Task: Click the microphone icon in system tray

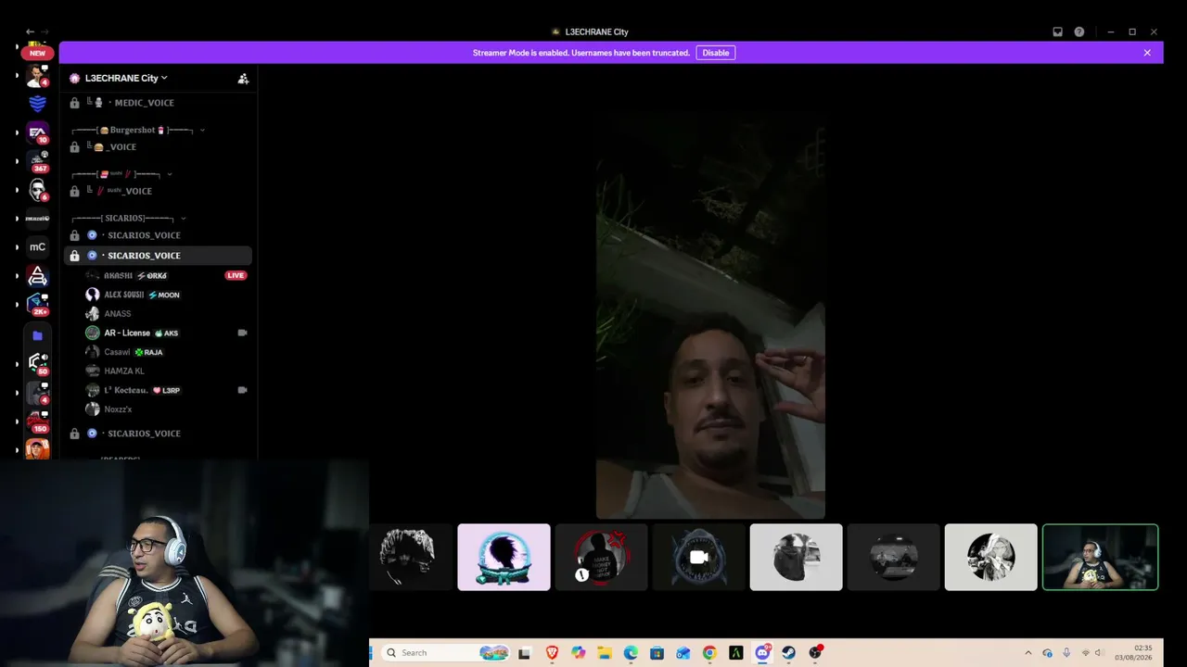Action: coord(1066,653)
